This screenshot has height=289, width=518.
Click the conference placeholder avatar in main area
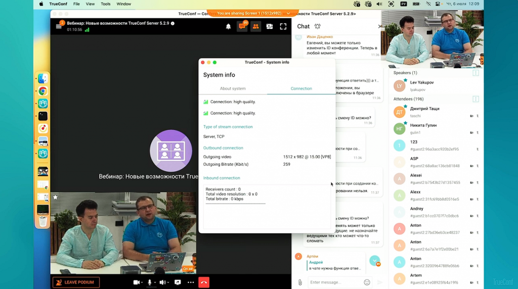click(x=171, y=151)
